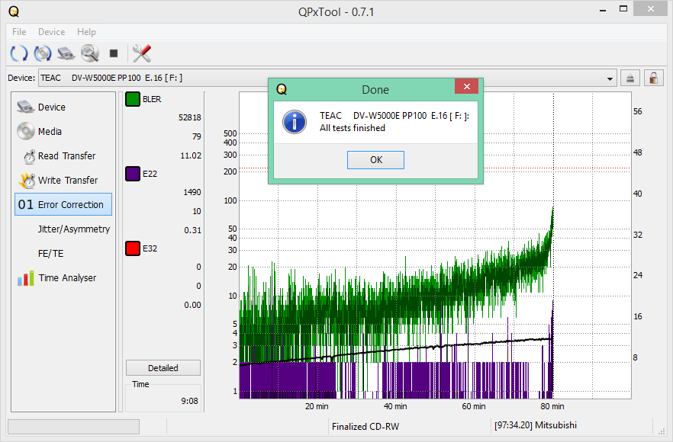673x442 pixels.
Task: Click the error graph plot area
Action: click(435, 245)
